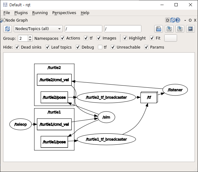The image size is (198, 172).
Task: Open the Plugins menu
Action: [x=21, y=13]
